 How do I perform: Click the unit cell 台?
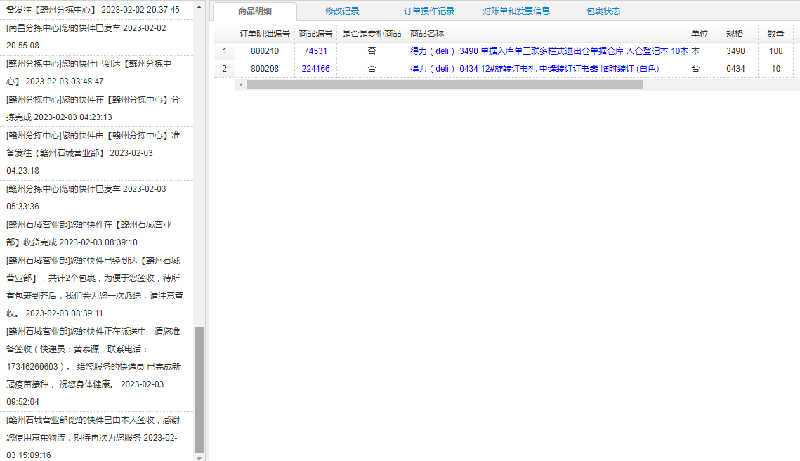click(x=705, y=68)
